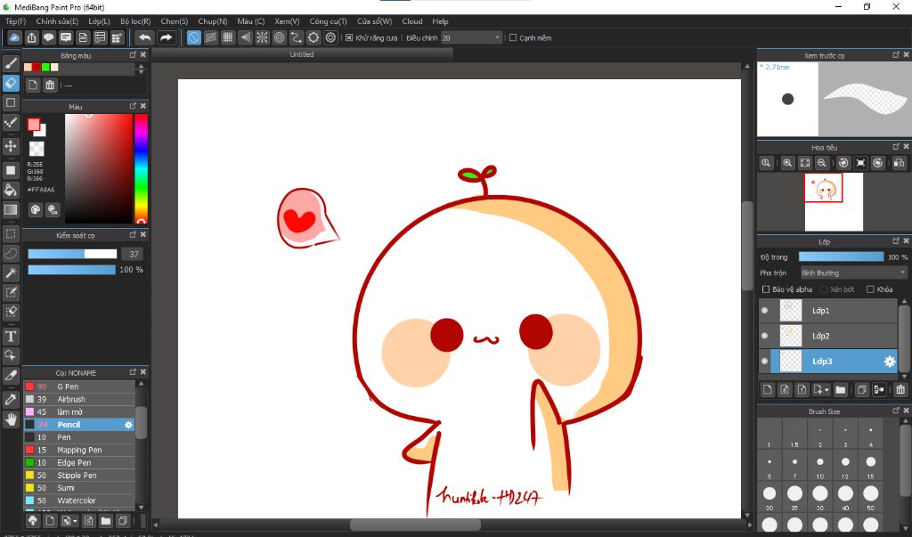This screenshot has width=912, height=537.
Task: Duplicate the current layer
Action: (861, 390)
